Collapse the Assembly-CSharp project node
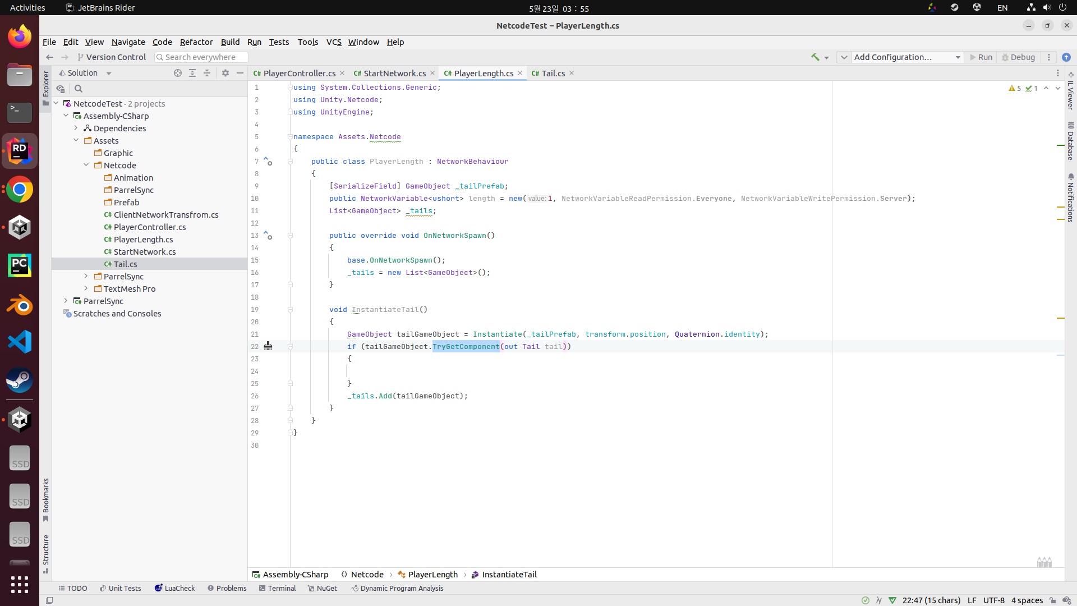This screenshot has width=1077, height=606. click(66, 116)
